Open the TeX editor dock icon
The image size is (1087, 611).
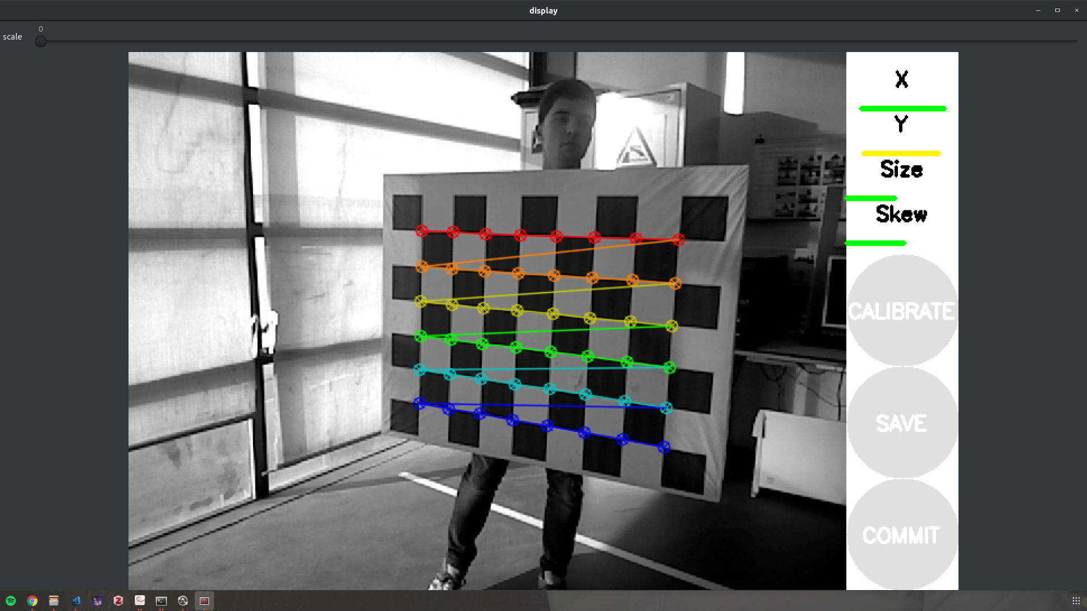(x=97, y=601)
